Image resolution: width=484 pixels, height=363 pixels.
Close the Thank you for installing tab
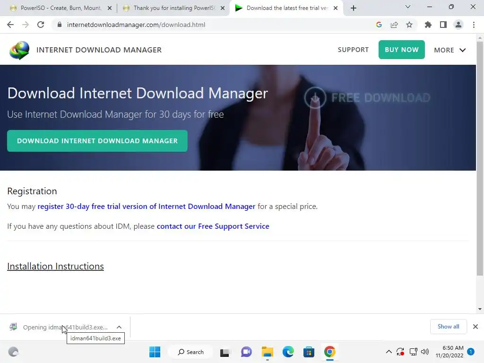tap(223, 8)
